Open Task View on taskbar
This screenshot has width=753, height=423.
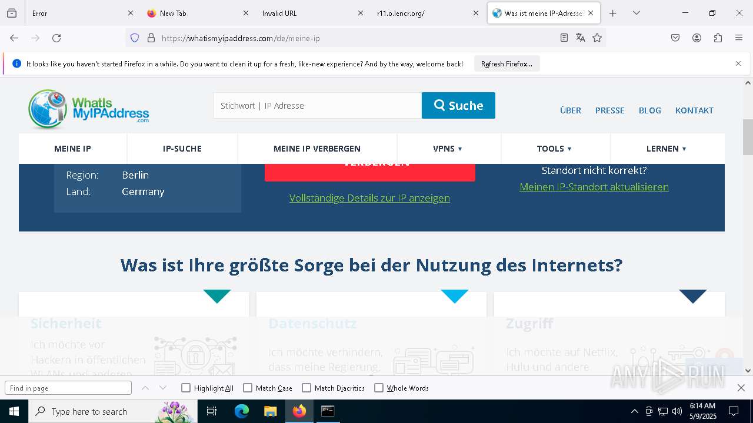(x=212, y=411)
